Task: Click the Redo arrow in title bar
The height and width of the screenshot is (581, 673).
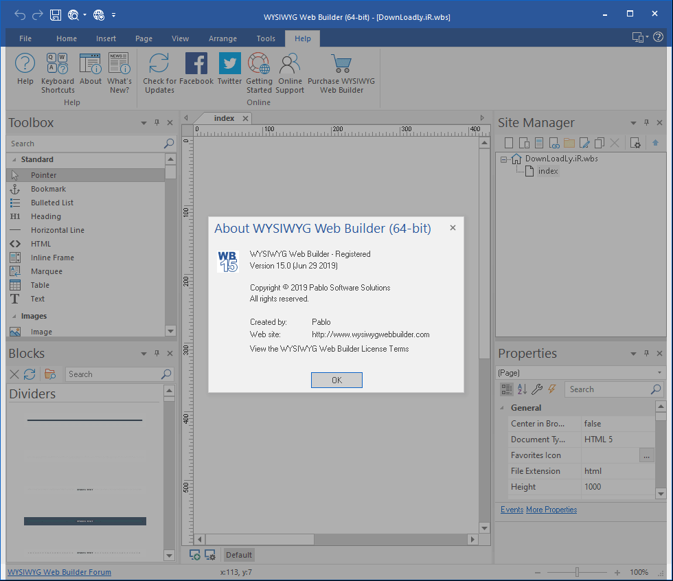Action: click(37, 15)
